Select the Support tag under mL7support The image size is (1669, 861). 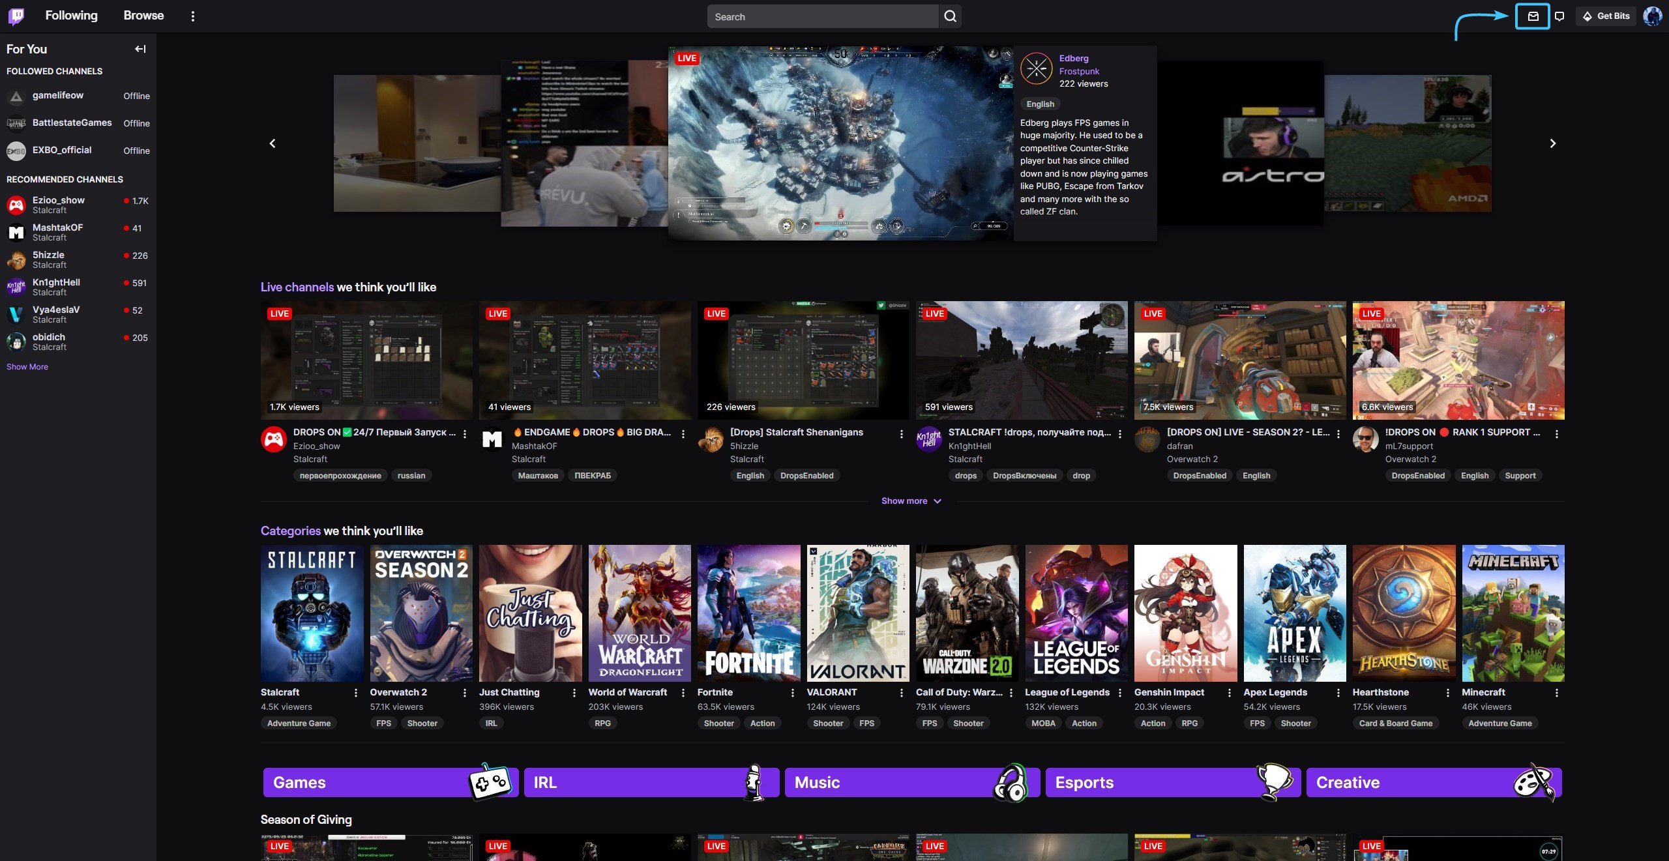click(1520, 476)
